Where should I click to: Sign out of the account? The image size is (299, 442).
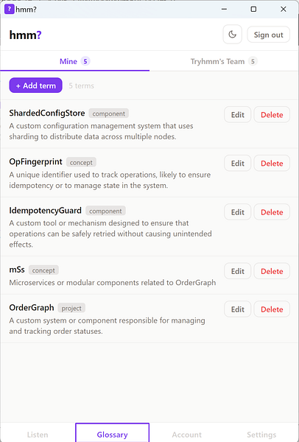[x=268, y=35]
